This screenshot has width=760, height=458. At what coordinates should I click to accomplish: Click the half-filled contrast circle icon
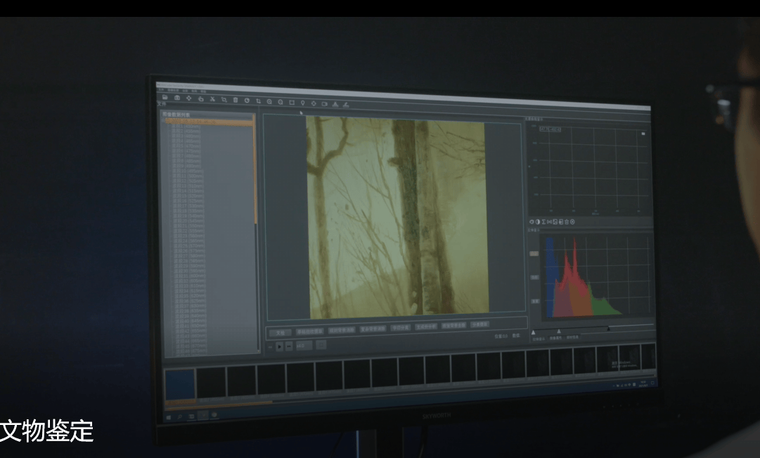[x=538, y=222]
